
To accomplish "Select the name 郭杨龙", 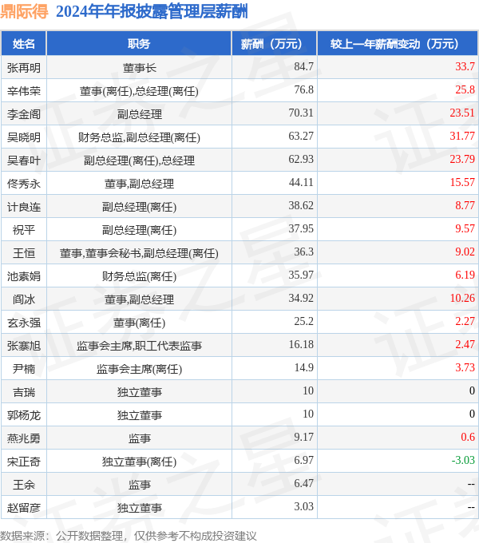I will tap(24, 415).
